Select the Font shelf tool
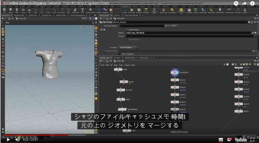This screenshot has height=143, width=259. 82,10
